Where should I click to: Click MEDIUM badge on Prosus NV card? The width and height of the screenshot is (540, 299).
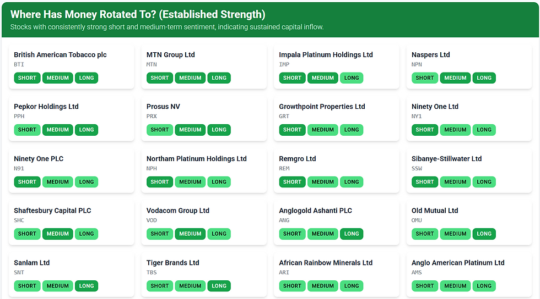tap(190, 130)
